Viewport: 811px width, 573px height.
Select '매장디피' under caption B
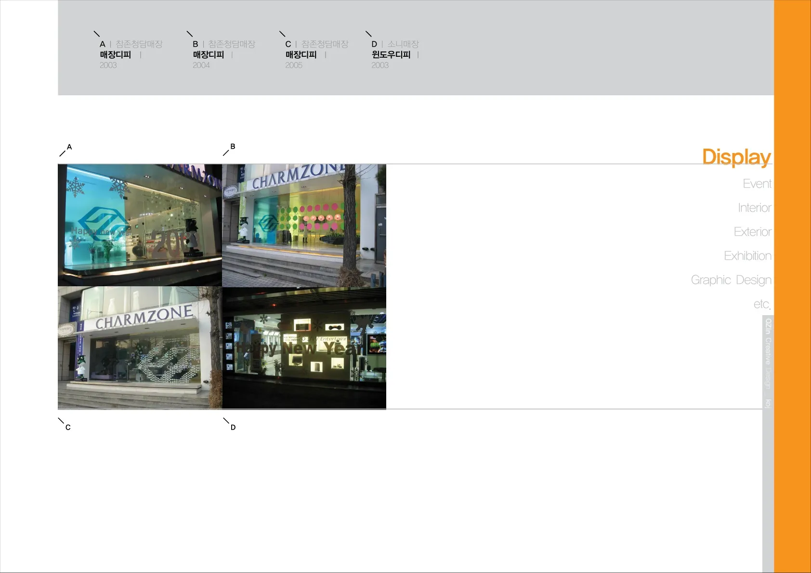point(209,55)
